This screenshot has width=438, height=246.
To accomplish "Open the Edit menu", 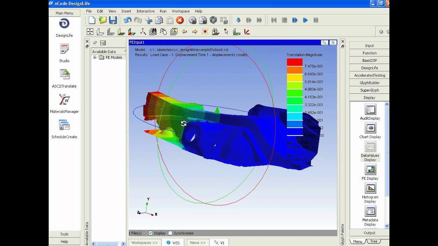I will (x=100, y=11).
